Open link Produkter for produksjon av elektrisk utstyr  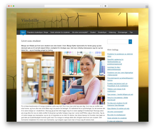coord(120,55)
